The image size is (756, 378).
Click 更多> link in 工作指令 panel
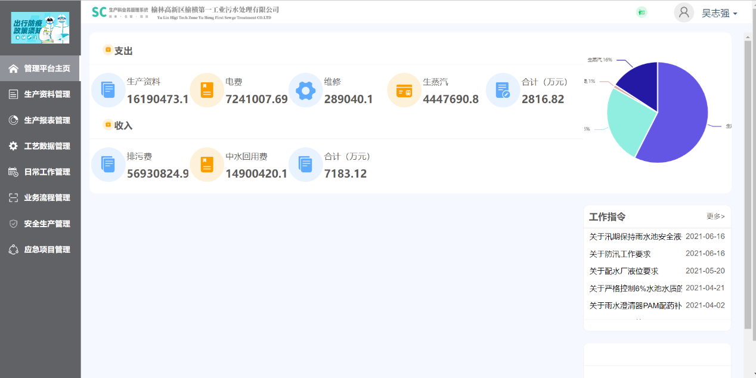click(x=715, y=216)
